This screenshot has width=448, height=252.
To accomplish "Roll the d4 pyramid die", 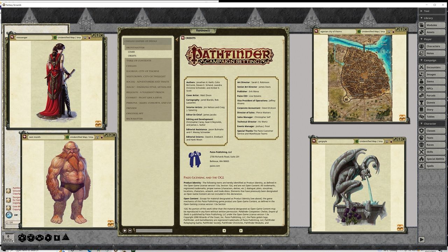I will pyautogui.click(x=65, y=237).
